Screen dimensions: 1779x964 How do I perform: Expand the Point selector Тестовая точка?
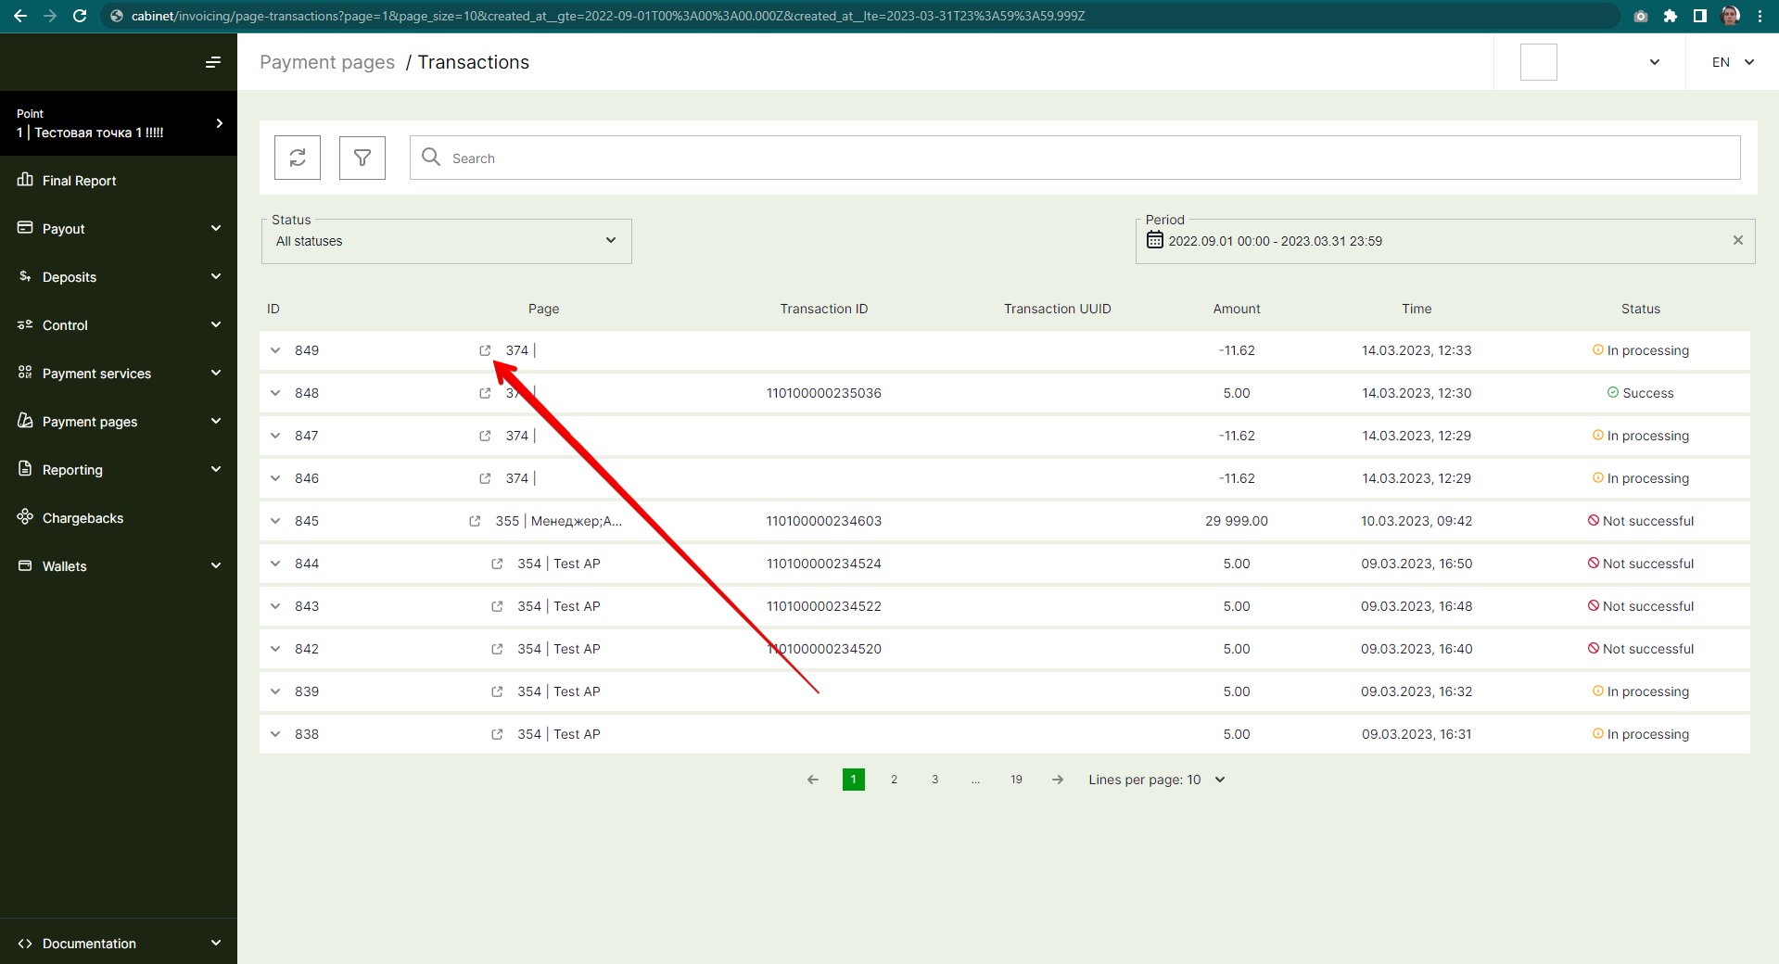tap(119, 123)
